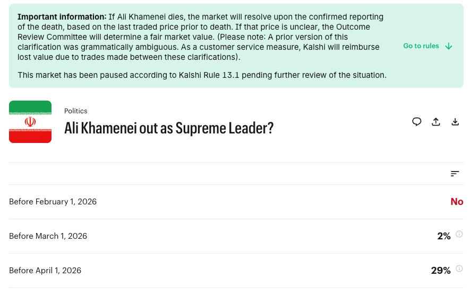Click the Ali Khamenei market title
472x296 pixels.
(169, 128)
